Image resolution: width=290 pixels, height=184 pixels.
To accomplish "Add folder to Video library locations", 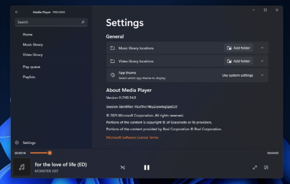I will (239, 61).
